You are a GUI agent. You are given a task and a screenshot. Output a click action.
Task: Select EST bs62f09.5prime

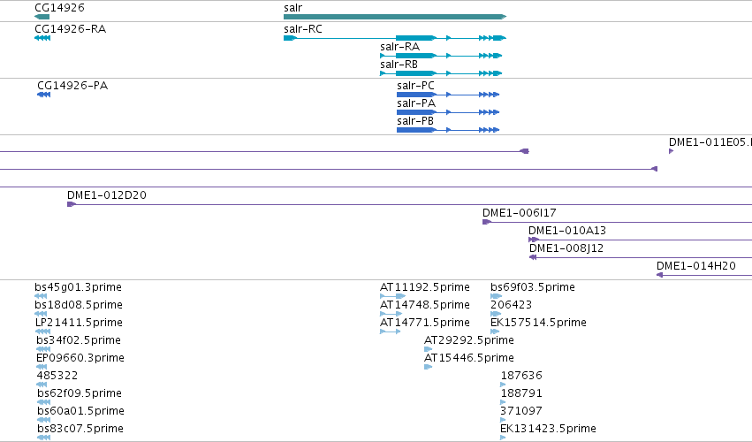pyautogui.click(x=80, y=393)
